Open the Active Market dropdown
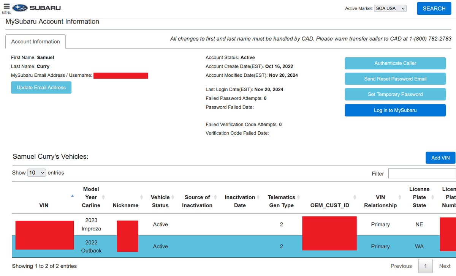This screenshot has width=456, height=276. 390,8
